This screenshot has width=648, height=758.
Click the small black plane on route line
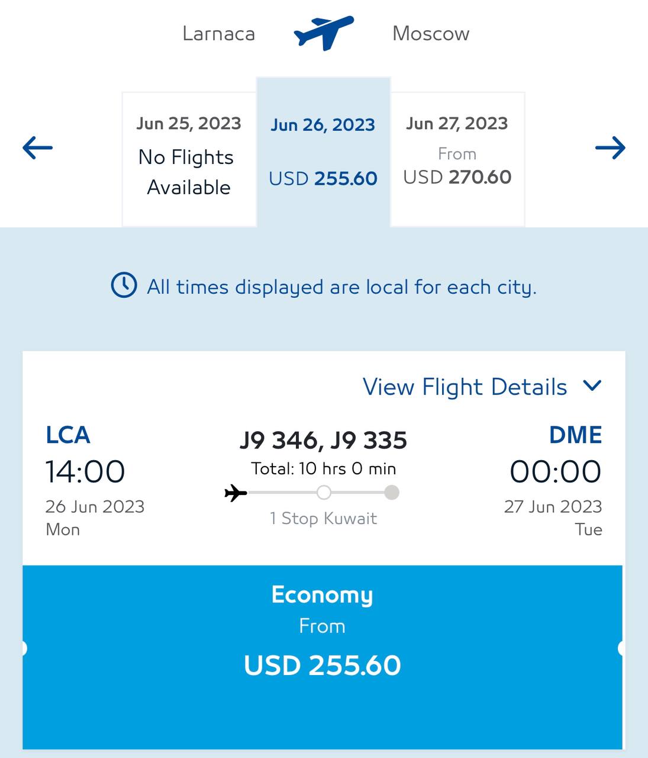[236, 493]
